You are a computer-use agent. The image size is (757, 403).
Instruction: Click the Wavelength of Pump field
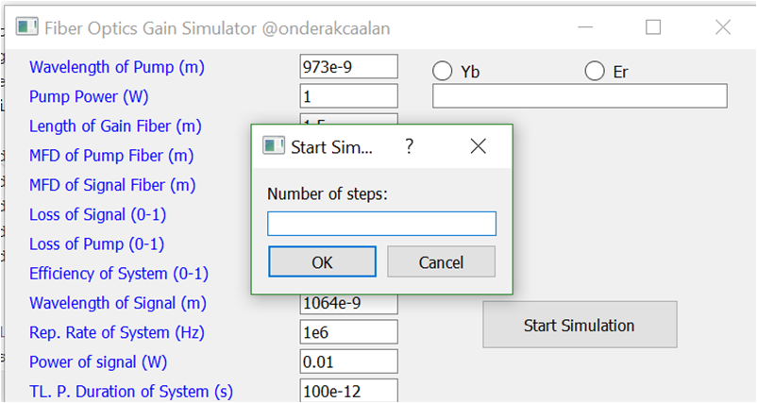tap(348, 67)
